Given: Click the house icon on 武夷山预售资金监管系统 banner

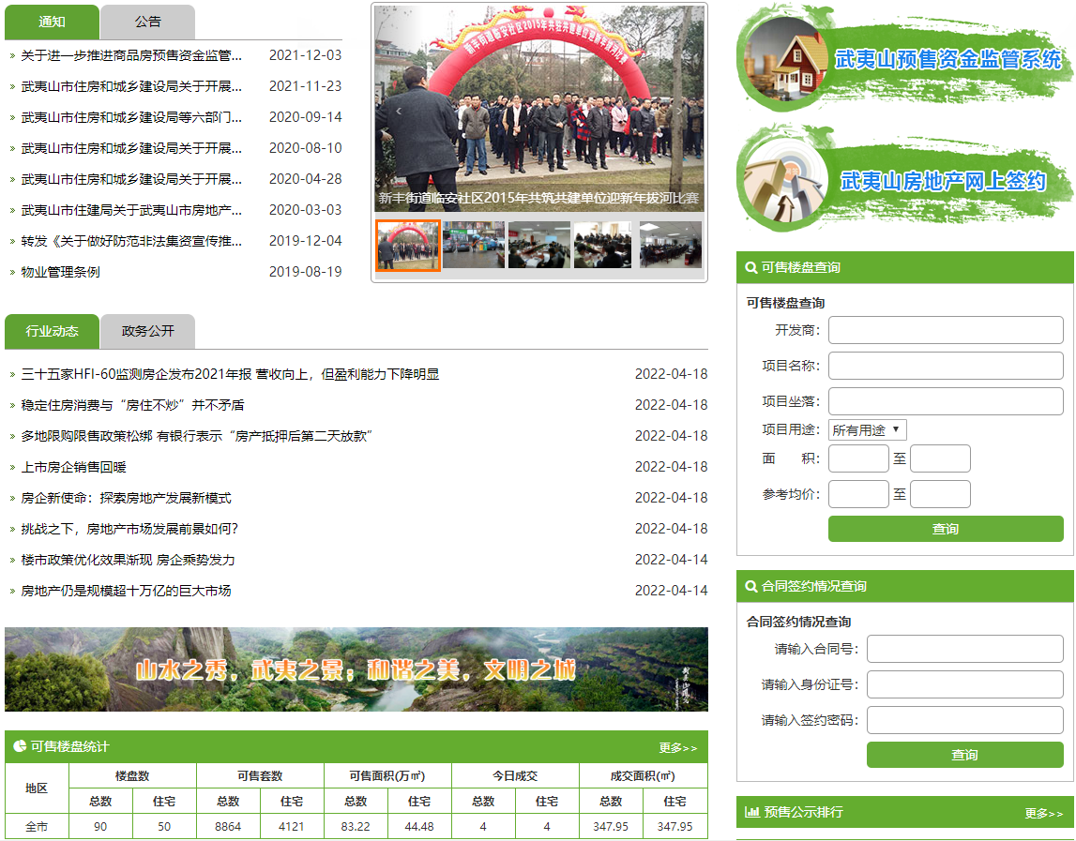Looking at the screenshot, I should (788, 58).
